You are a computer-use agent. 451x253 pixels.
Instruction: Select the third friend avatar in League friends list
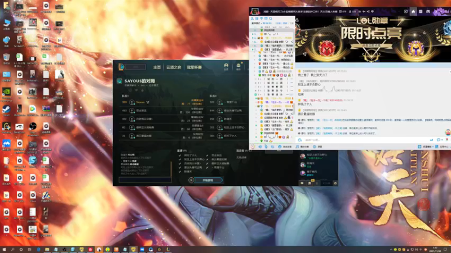[x=303, y=173]
